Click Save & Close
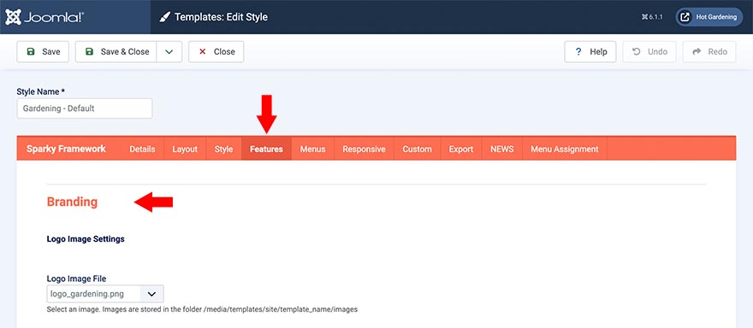Image resolution: width=753 pixels, height=328 pixels. coord(116,52)
